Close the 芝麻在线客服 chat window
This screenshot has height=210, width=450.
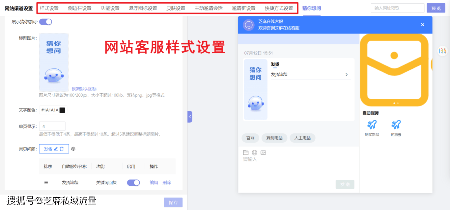423,25
